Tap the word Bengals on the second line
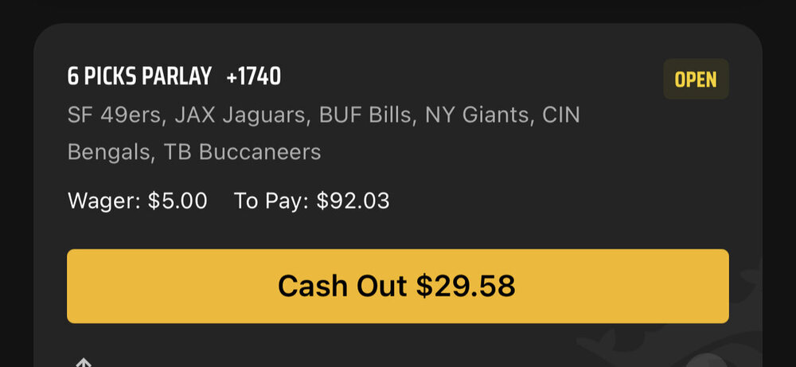This screenshot has width=796, height=367. pyautogui.click(x=111, y=152)
